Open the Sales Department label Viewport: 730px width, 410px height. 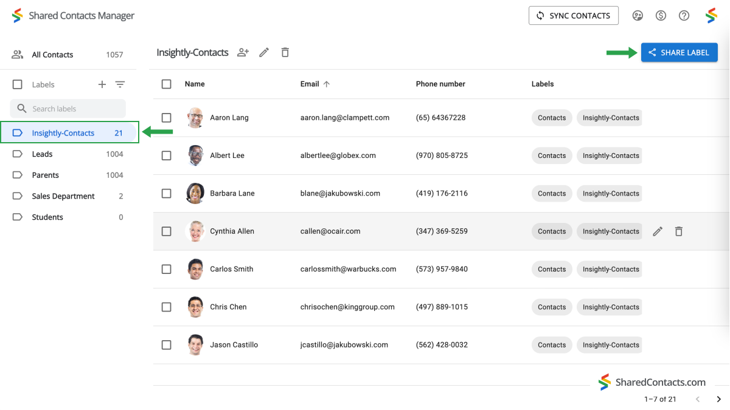(68, 196)
